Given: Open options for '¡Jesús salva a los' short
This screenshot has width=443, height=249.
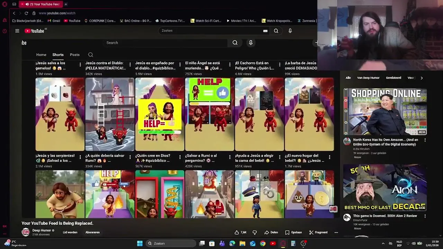Looking at the screenshot, I should [x=80, y=65].
